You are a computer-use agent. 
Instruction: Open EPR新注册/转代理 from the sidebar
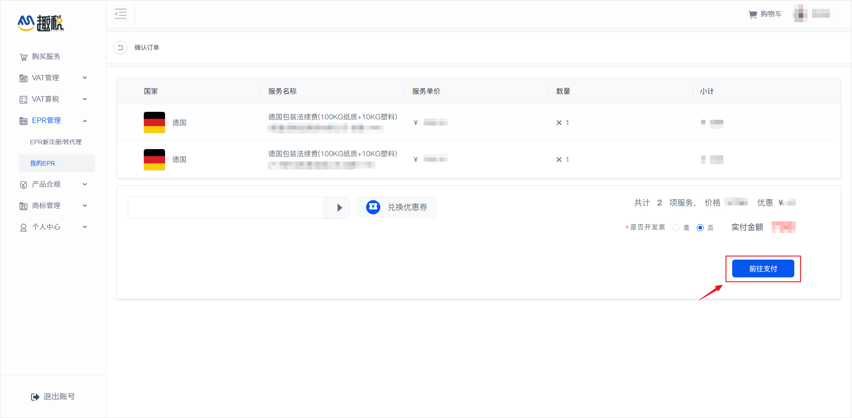[x=55, y=142]
